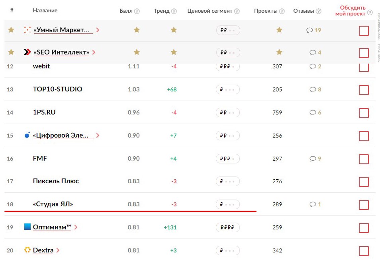Click Обсудить мой проект header link
The image size is (380, 260).
click(351, 11)
